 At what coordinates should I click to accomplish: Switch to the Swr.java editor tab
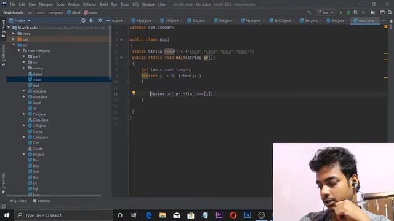click(x=336, y=21)
